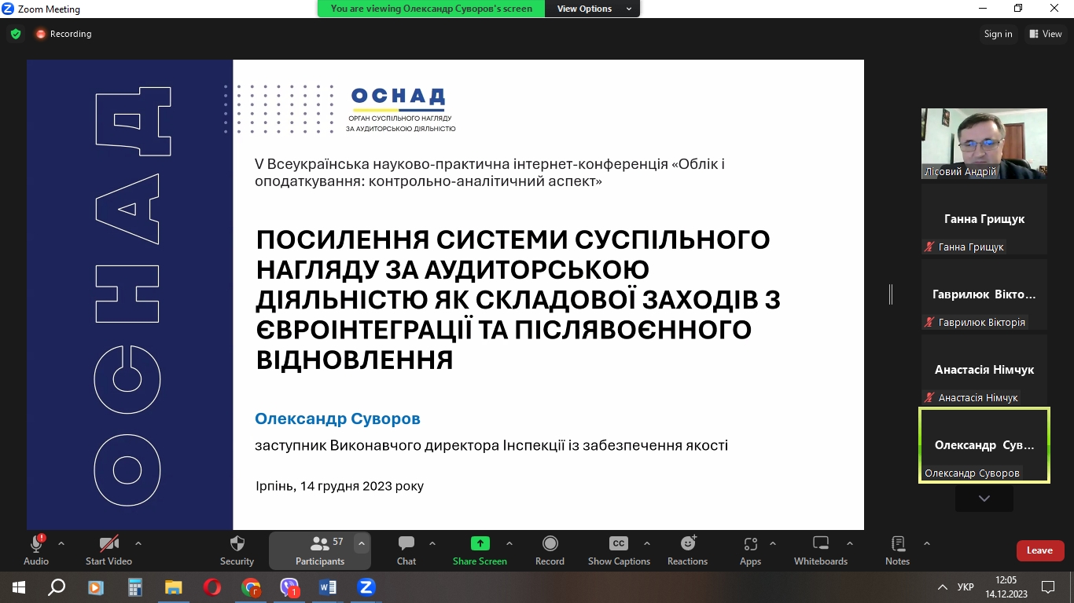Open Notes tool
This screenshot has width=1074, height=603.
[897, 550]
